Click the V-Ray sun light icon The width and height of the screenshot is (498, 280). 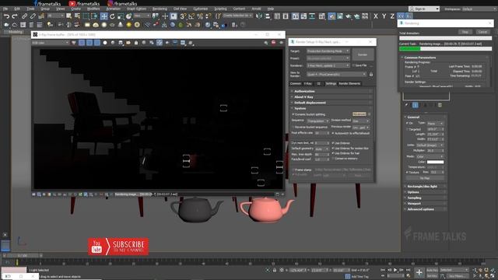pyautogui.click(x=129, y=25)
